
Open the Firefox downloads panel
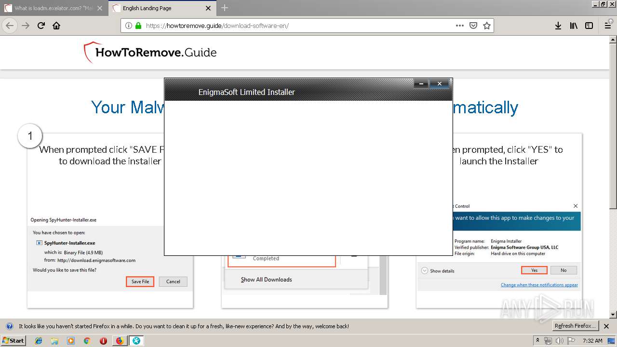coord(558,26)
